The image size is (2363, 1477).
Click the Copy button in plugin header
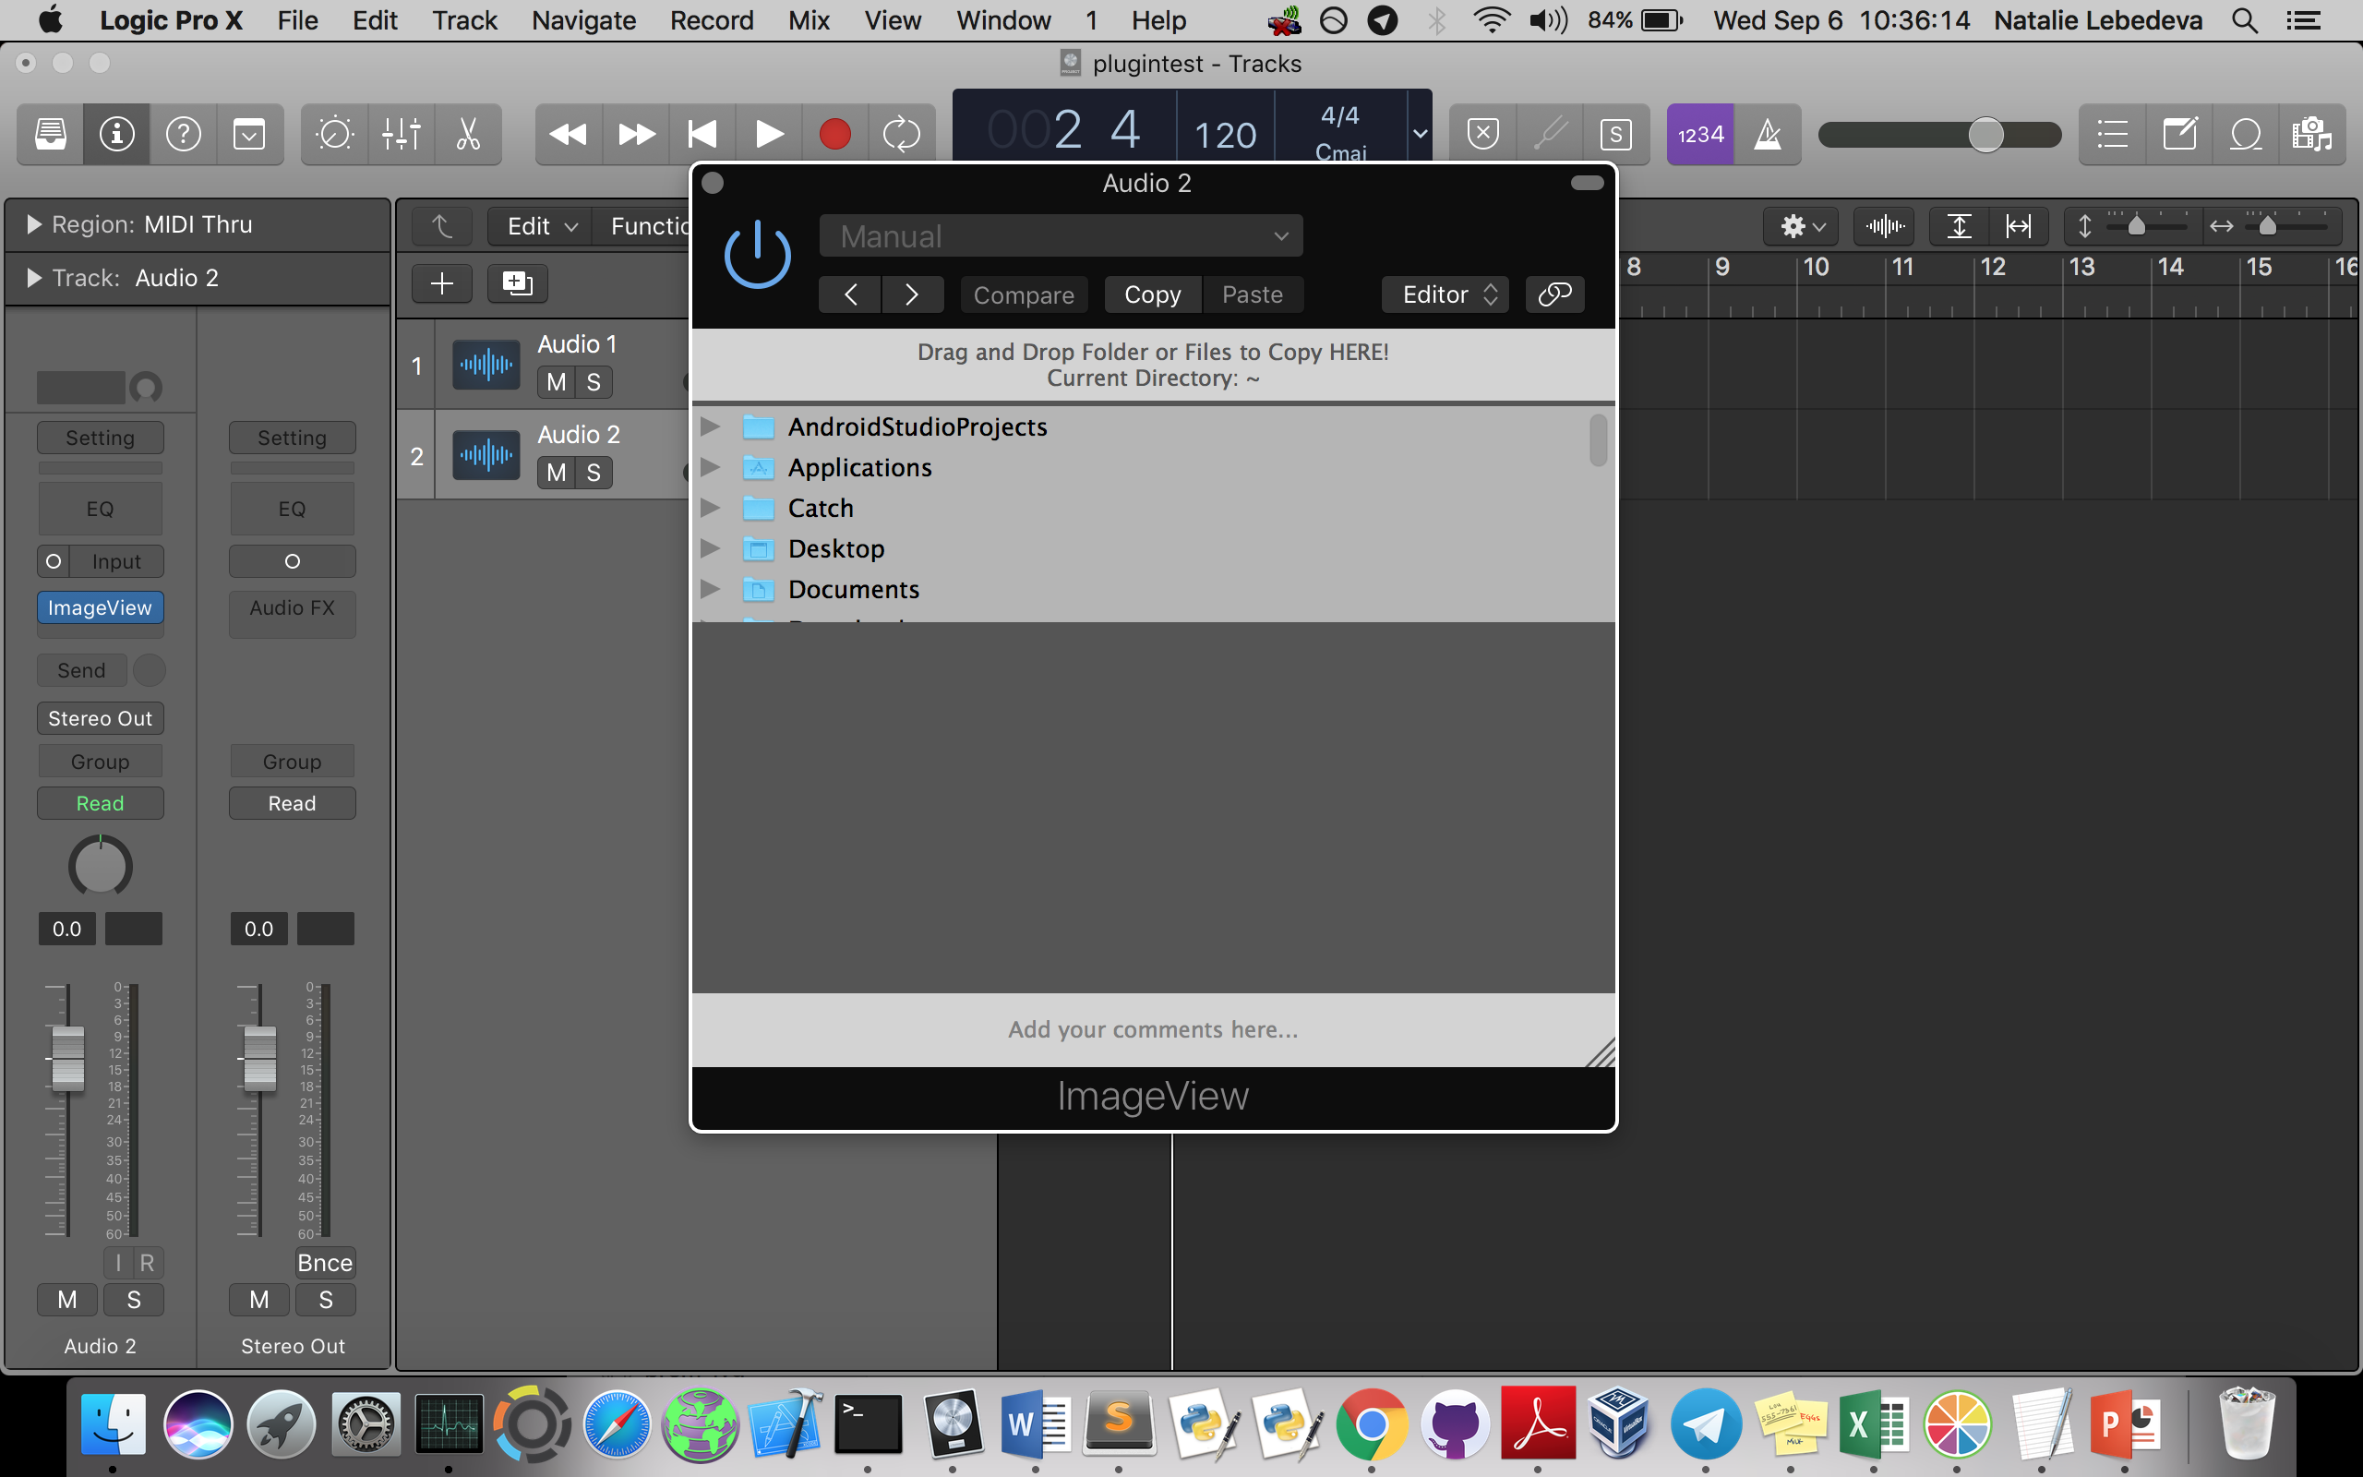point(1152,294)
